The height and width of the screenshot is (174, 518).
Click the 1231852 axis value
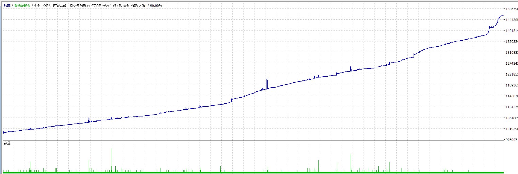click(x=512, y=74)
